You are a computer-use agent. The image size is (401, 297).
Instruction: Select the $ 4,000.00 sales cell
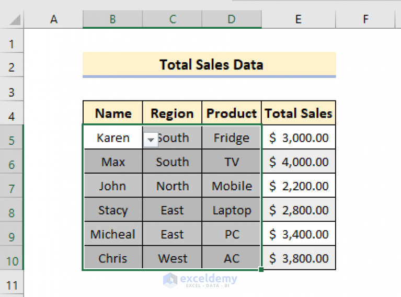pos(299,162)
